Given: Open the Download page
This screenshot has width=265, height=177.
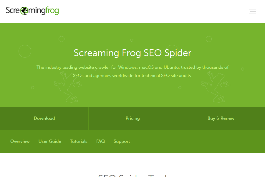Looking at the screenshot, I should [x=44, y=118].
